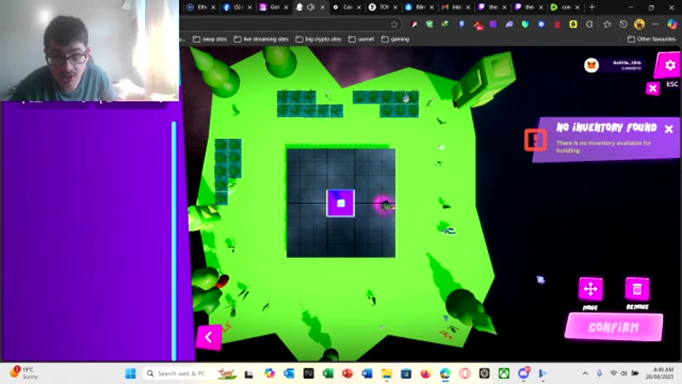
Task: Show hidden system tray icons
Action: (x=585, y=373)
